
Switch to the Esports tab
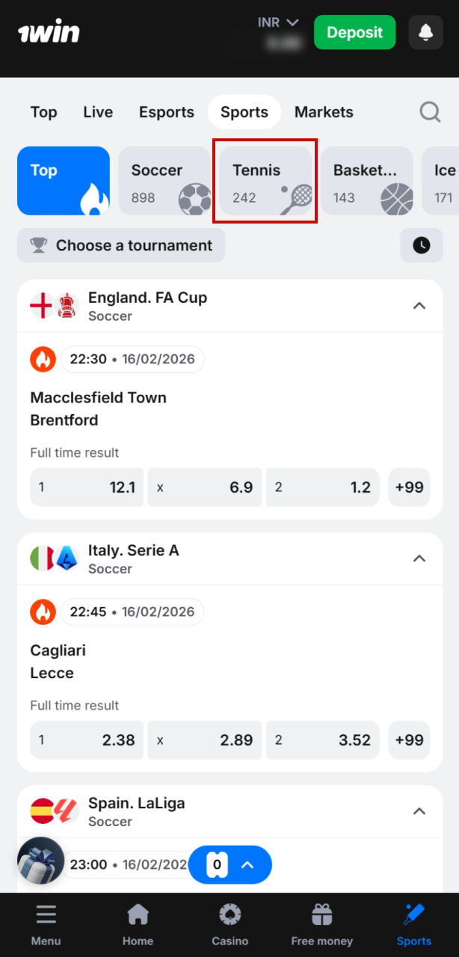point(166,111)
